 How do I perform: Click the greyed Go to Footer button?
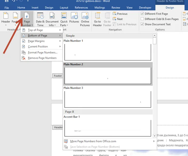coord(107,19)
